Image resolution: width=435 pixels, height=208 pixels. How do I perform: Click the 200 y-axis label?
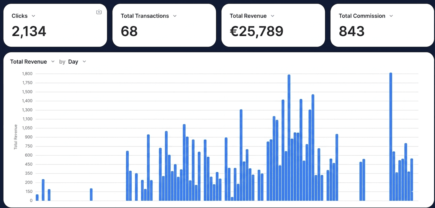pos(29,182)
